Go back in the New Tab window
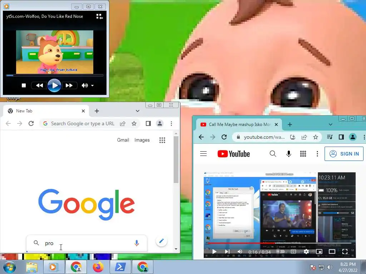The height and width of the screenshot is (274, 366). tap(8, 123)
